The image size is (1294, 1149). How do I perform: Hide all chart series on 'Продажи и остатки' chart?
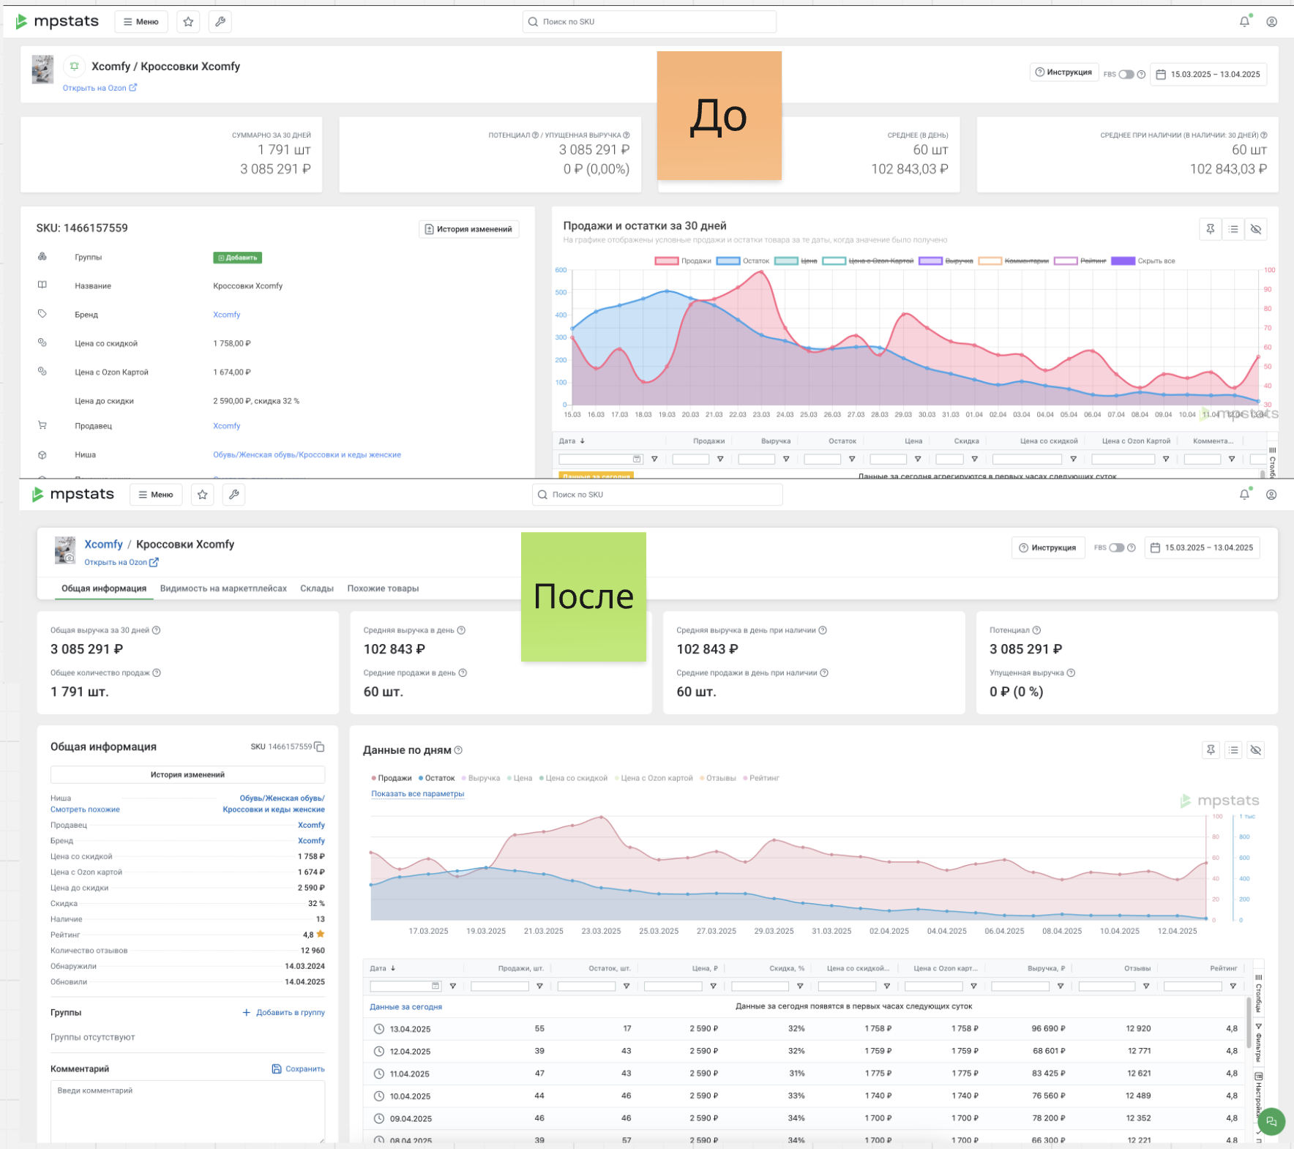coord(1256,229)
